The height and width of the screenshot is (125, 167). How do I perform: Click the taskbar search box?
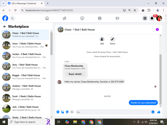pos(31,122)
